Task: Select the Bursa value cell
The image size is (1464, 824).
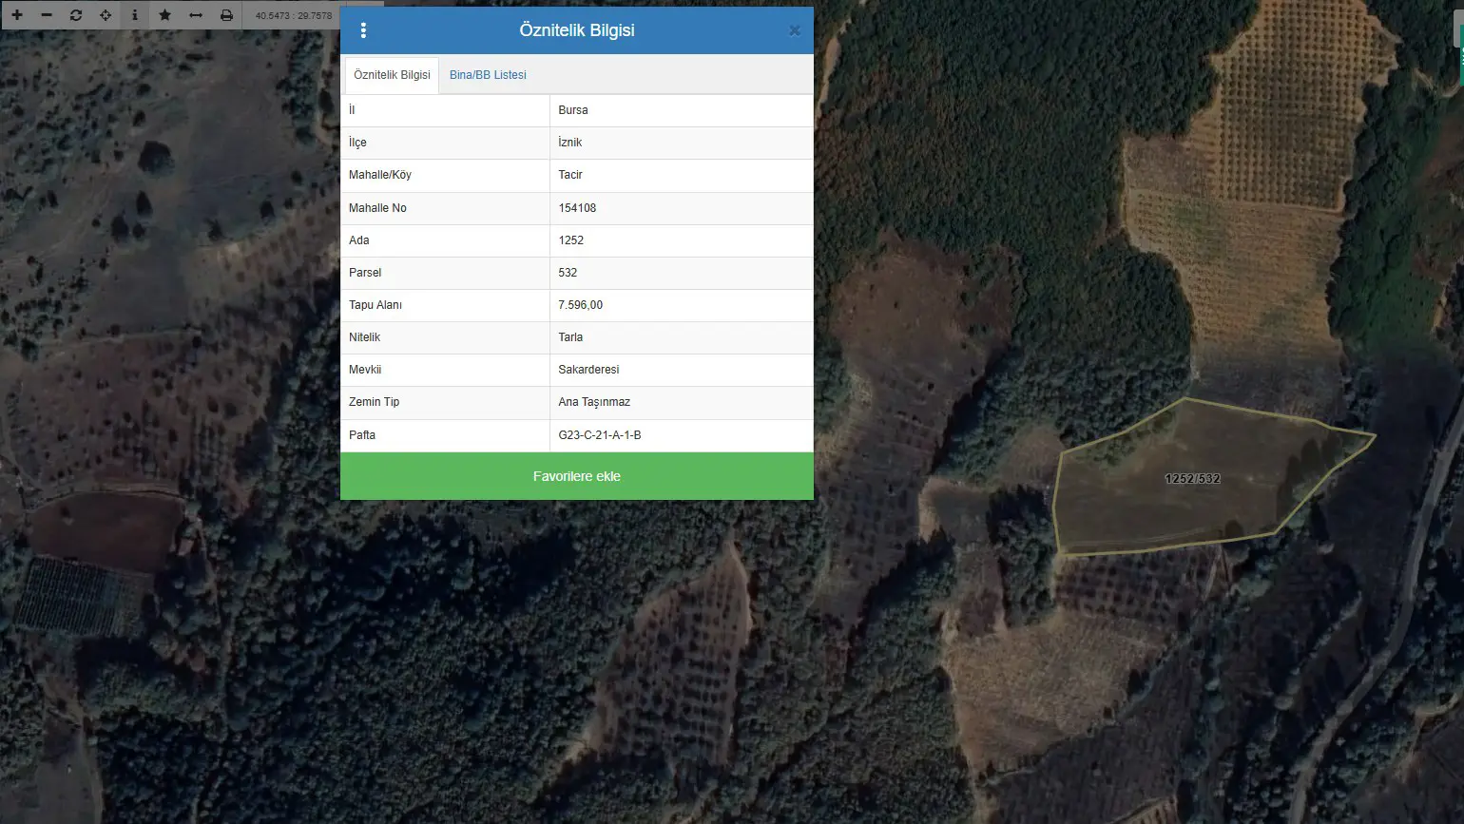Action: [682, 110]
